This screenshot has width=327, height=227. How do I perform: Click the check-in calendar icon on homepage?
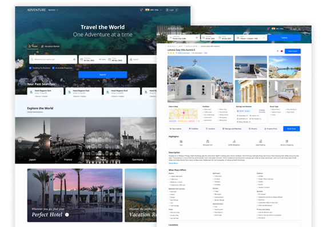82,59
